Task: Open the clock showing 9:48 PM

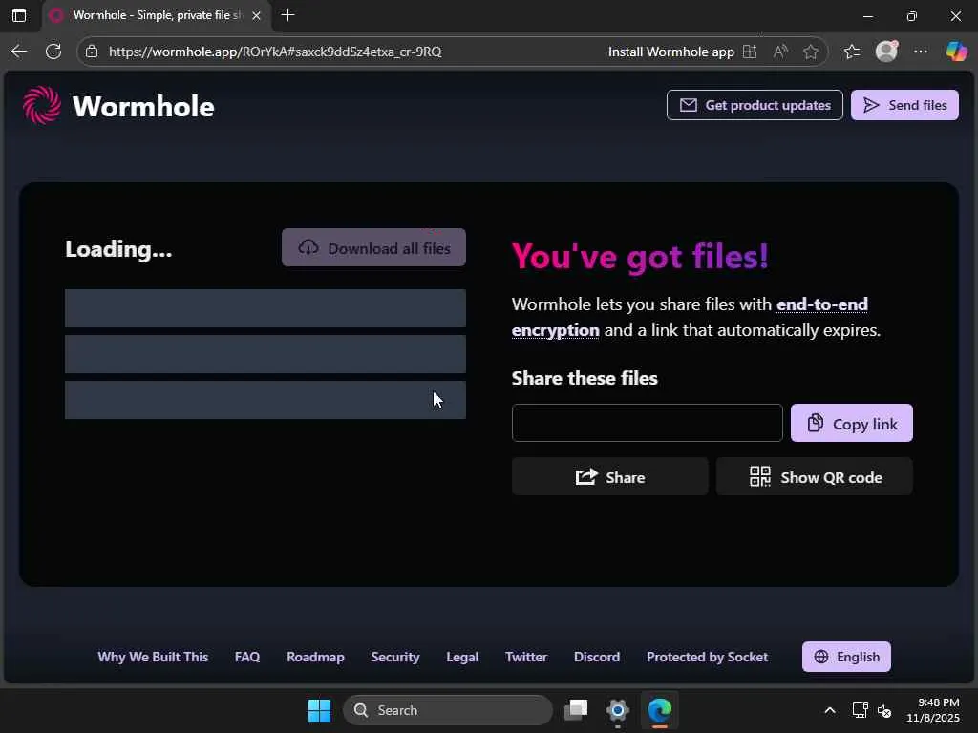Action: [x=933, y=710]
